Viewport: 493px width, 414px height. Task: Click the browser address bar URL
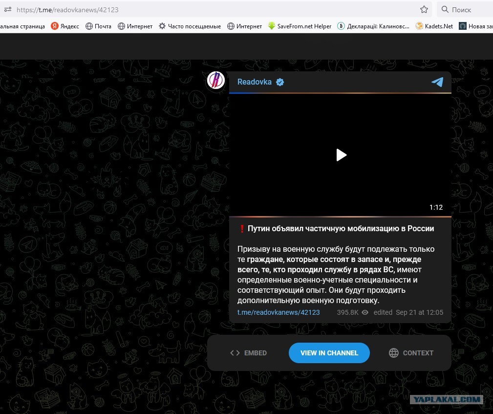67,10
